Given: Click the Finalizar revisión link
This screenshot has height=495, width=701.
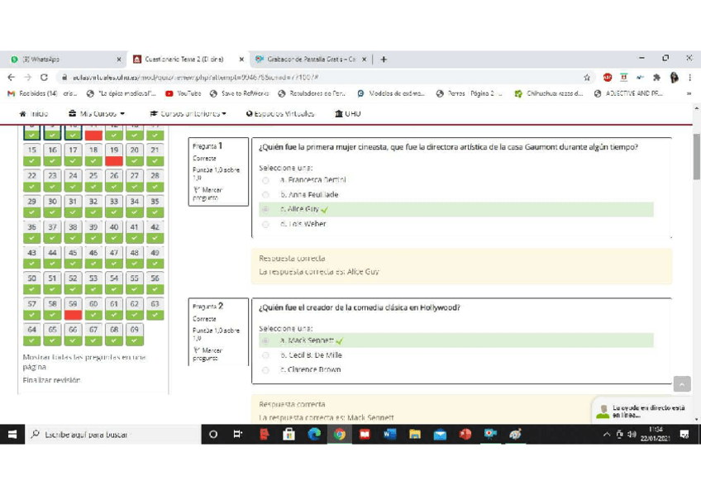Looking at the screenshot, I should click(x=52, y=380).
